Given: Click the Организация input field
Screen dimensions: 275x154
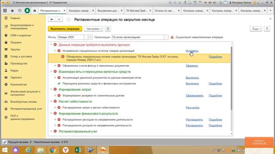Looking at the screenshot, I should pos(138,37).
